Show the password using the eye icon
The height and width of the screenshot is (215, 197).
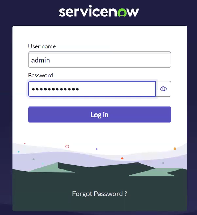(163, 89)
